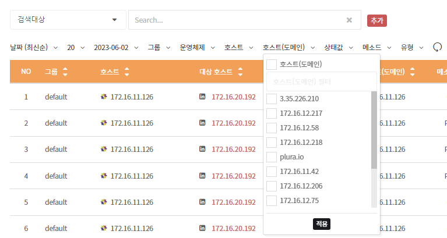Click the sort arrows on 대상 호스트 column
This screenshot has width=447, height=238.
click(240, 72)
